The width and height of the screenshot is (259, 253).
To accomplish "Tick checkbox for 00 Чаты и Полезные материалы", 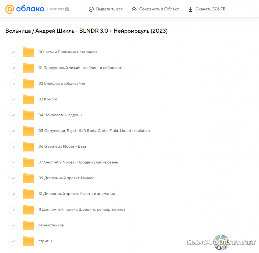I will click(14, 52).
